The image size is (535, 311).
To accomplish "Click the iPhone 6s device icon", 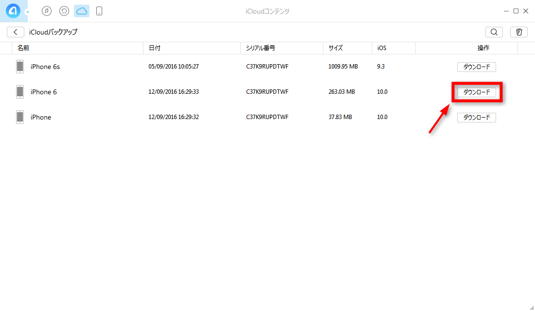I will tap(20, 67).
